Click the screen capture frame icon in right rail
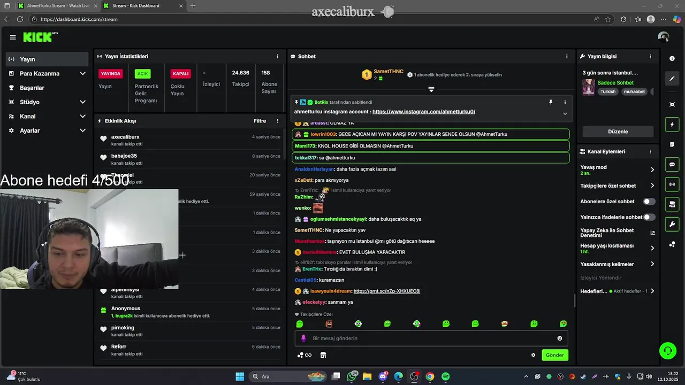 pyautogui.click(x=672, y=104)
